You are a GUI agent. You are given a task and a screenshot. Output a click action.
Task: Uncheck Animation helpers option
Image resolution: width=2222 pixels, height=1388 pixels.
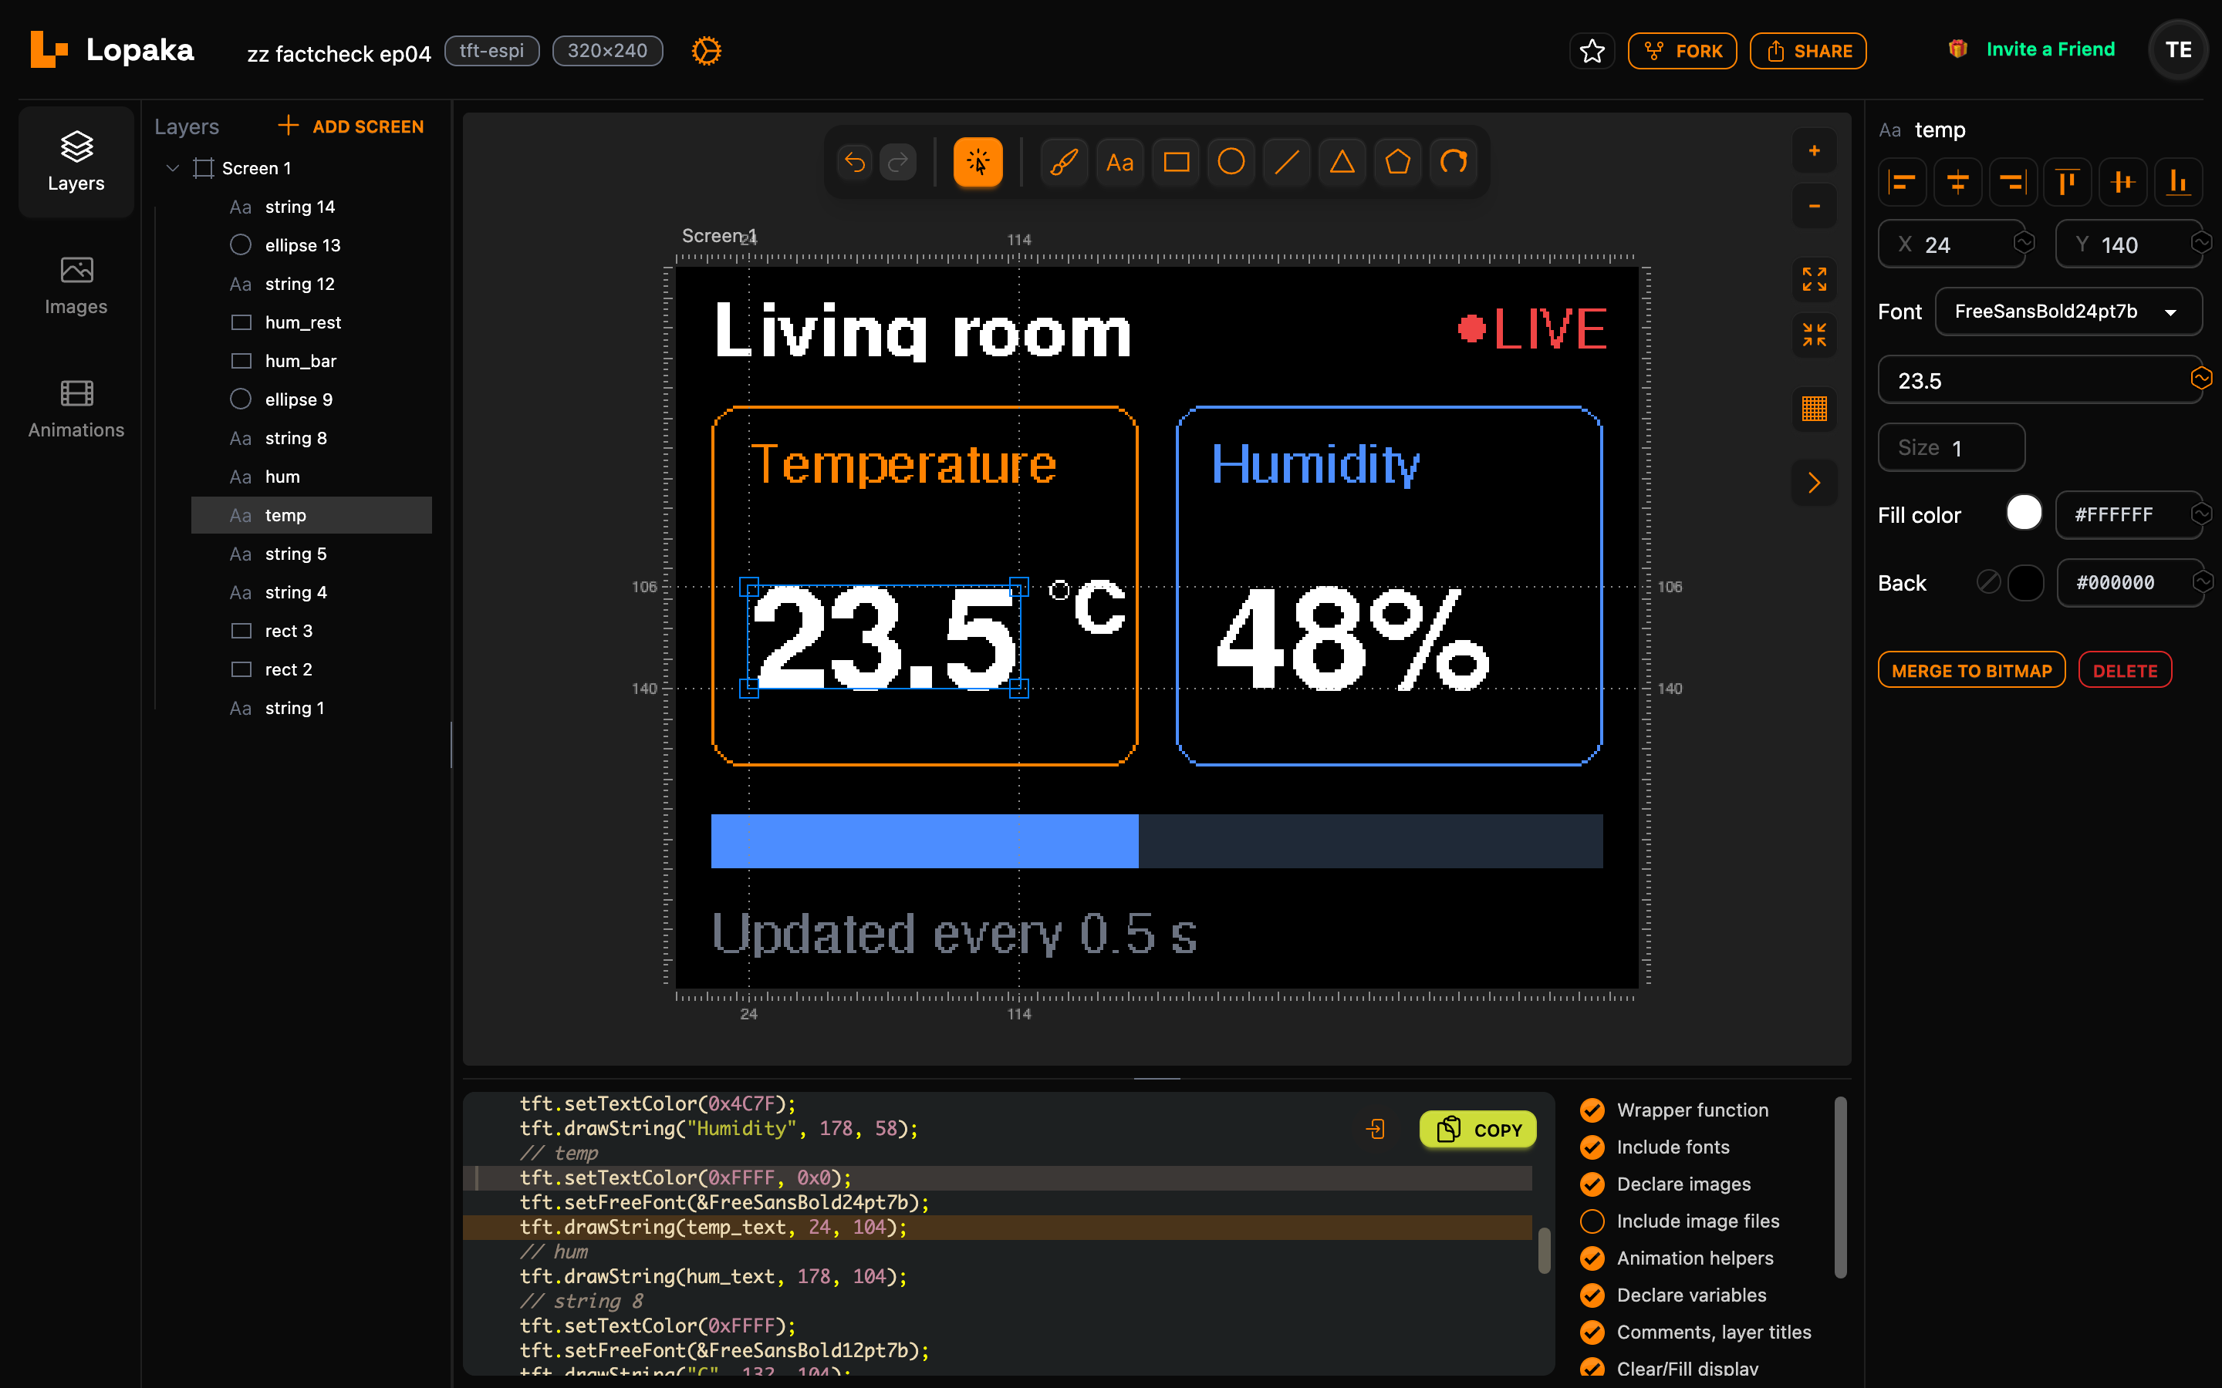1592,1258
